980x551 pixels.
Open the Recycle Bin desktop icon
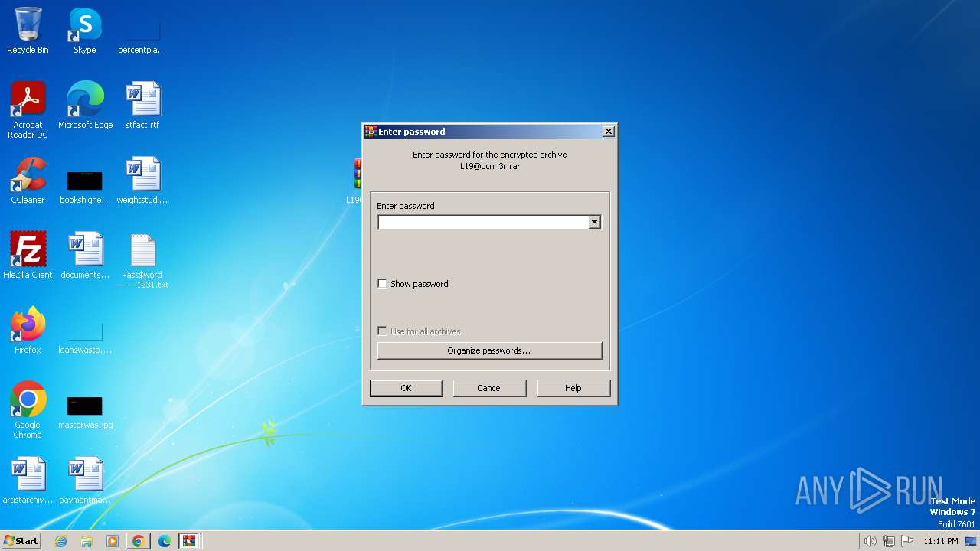tap(28, 31)
